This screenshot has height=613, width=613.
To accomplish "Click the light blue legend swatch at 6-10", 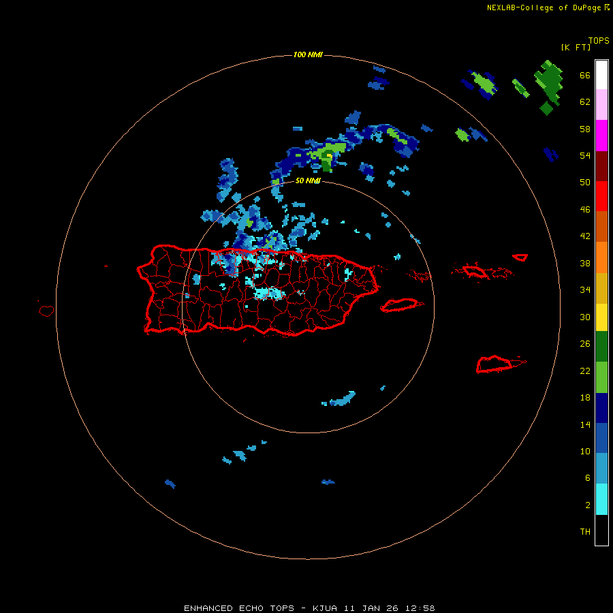I will 601,469.
